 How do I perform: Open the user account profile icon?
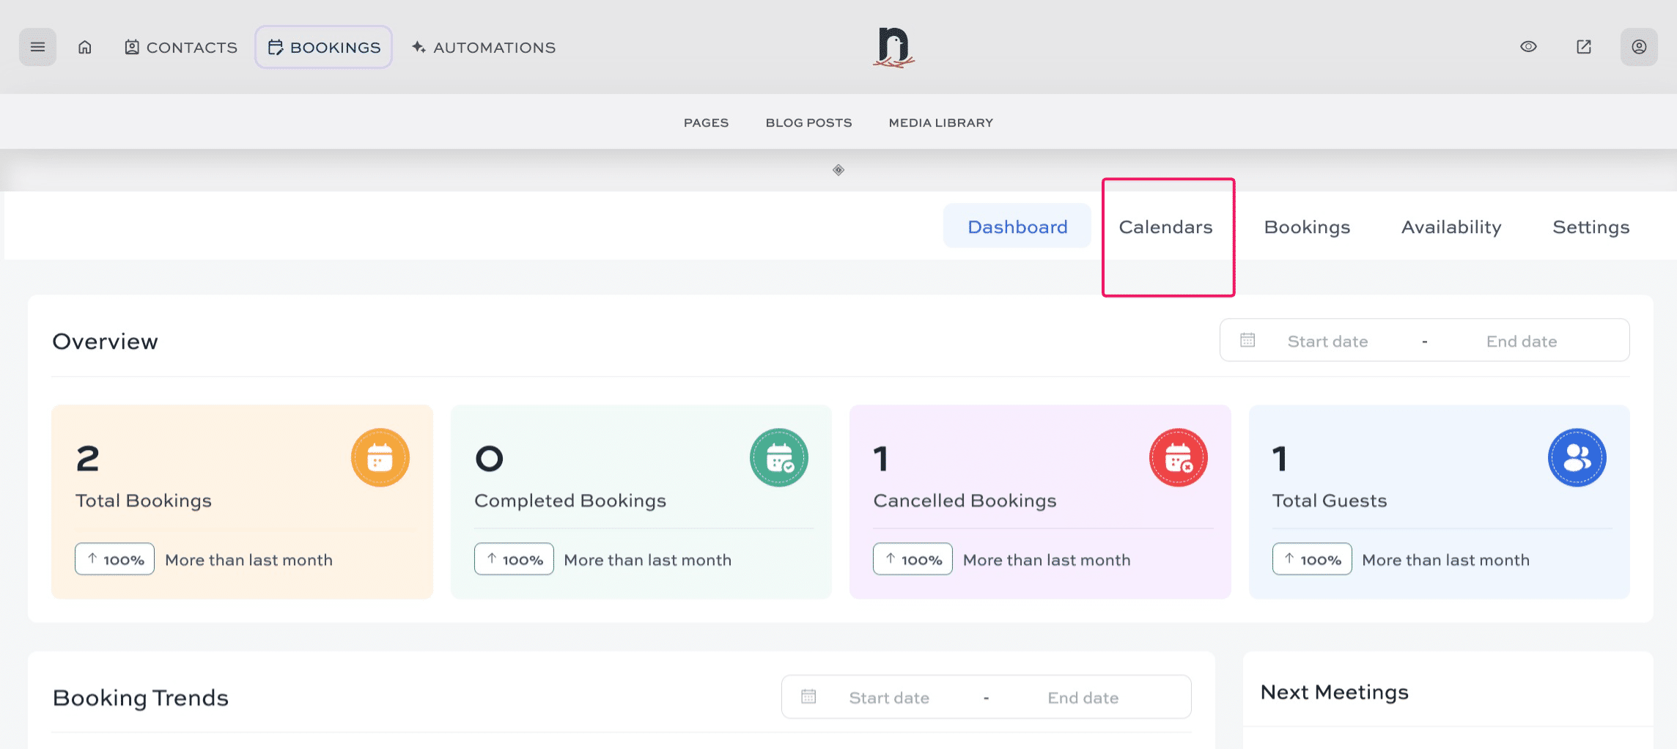coord(1639,47)
